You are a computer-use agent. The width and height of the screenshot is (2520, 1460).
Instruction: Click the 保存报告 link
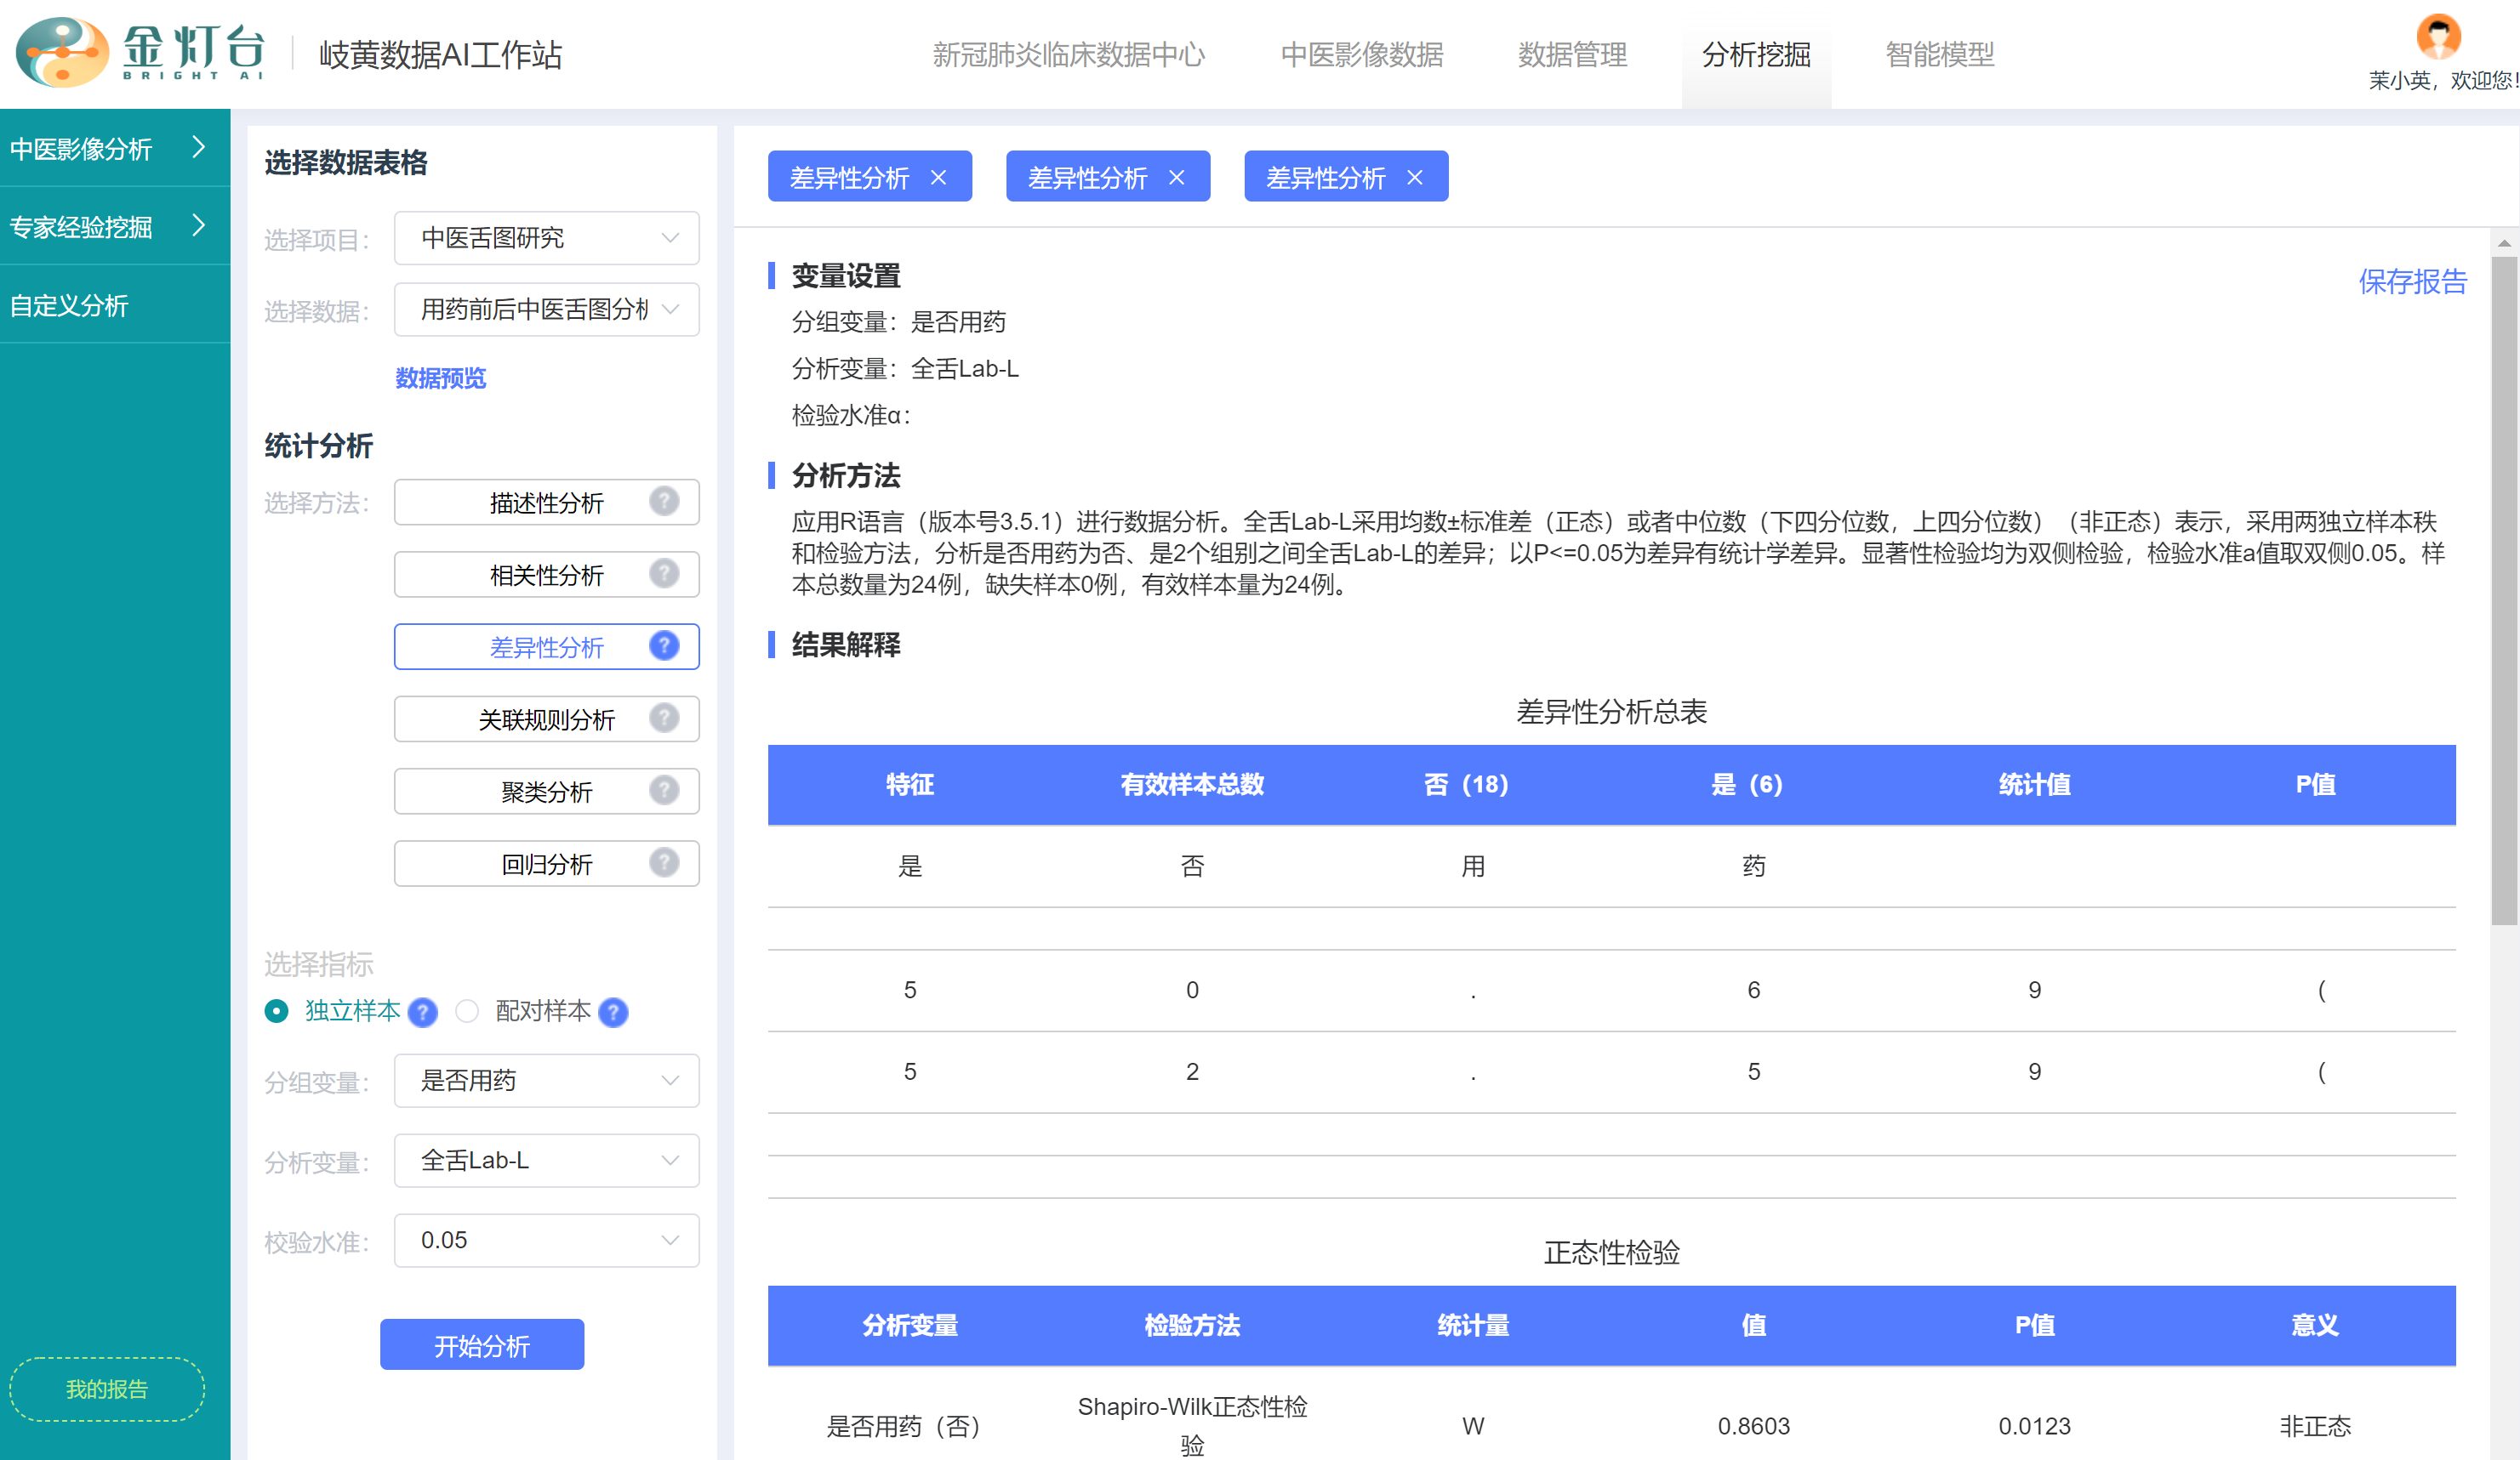click(x=2412, y=281)
